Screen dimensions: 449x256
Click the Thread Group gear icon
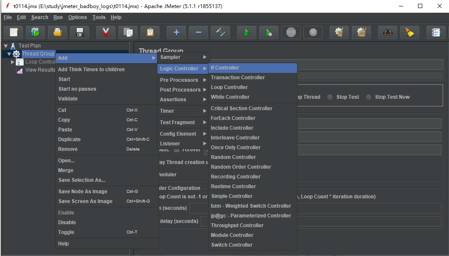click(16, 54)
